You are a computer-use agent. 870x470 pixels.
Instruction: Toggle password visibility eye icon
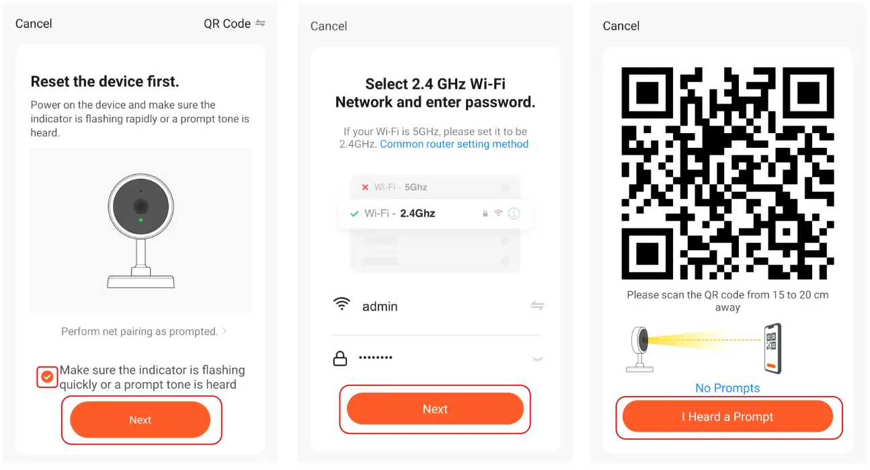pos(537,359)
